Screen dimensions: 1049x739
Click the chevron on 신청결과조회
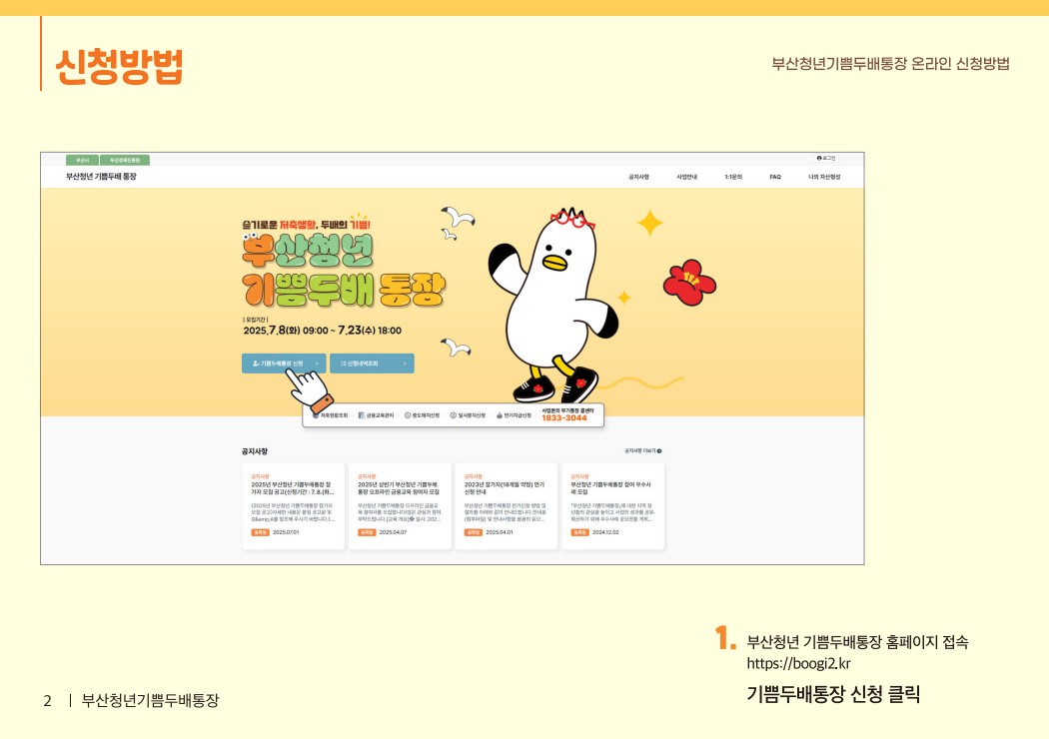coord(404,364)
